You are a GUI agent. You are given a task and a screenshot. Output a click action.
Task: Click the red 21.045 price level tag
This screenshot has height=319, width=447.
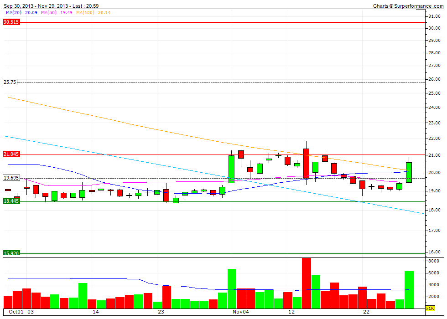point(11,154)
